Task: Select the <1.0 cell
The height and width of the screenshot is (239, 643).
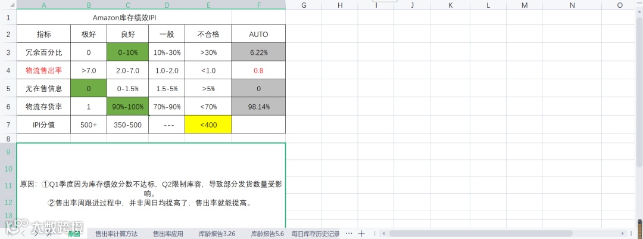Action: (x=208, y=71)
